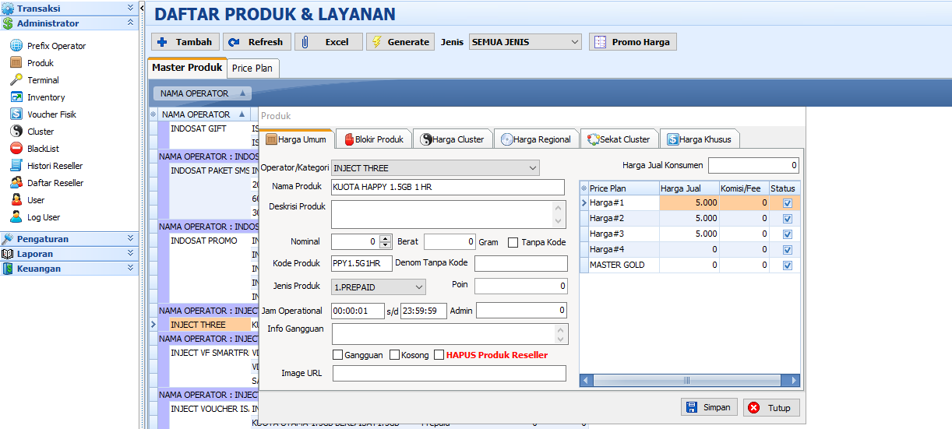The width and height of the screenshot is (952, 429).
Task: Uncheck the Status box for Harga#2
Action: [x=787, y=218]
